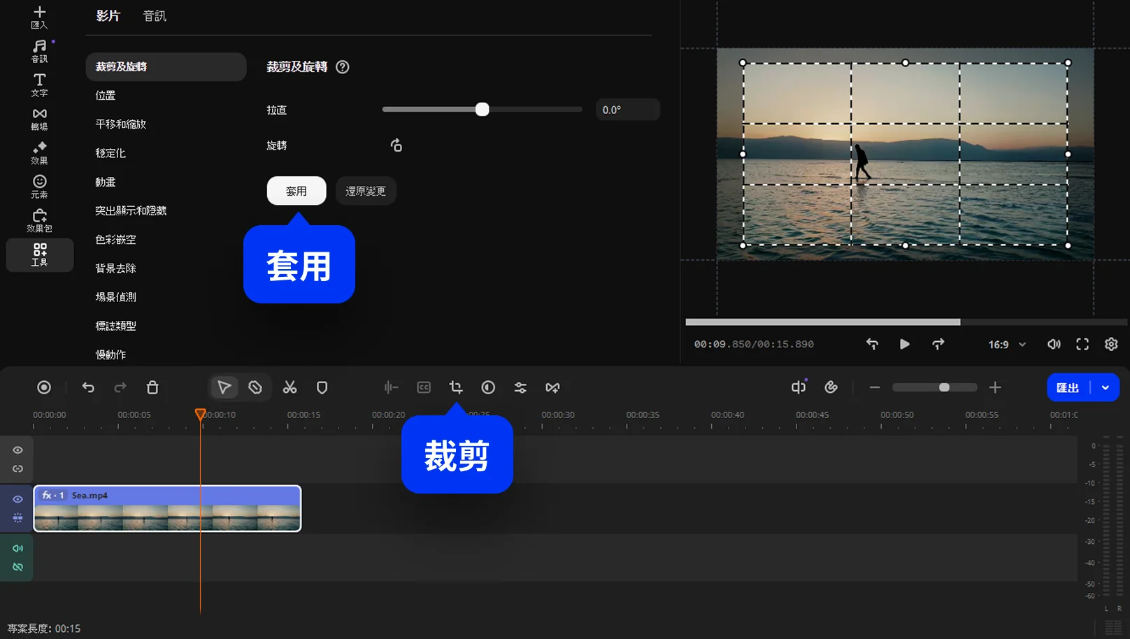Click the delete trash icon
The width and height of the screenshot is (1130, 639).
click(x=152, y=387)
